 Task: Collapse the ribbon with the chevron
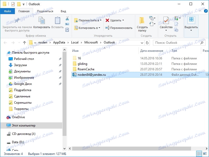coord(200,11)
